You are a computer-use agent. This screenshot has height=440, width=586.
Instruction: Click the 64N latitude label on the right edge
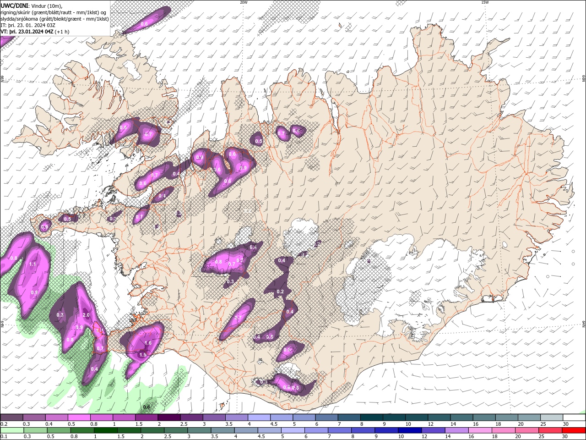tap(584, 324)
